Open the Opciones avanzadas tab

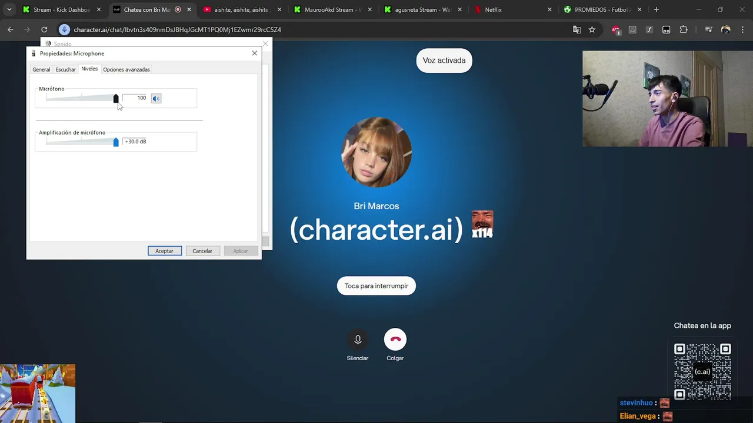[126, 69]
